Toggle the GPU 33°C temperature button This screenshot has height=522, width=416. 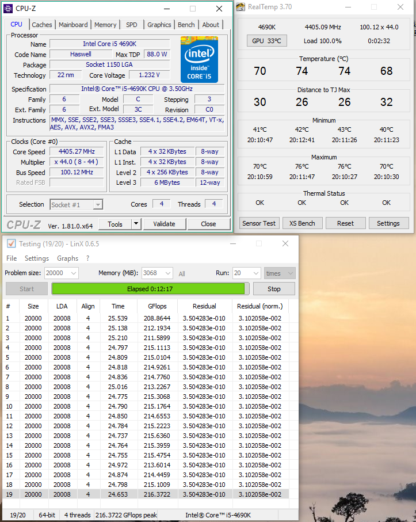pyautogui.click(x=266, y=41)
